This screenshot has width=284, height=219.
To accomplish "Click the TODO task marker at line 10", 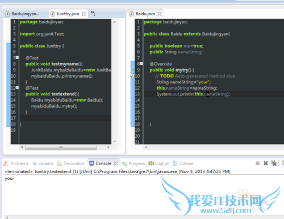I will 132,76.
